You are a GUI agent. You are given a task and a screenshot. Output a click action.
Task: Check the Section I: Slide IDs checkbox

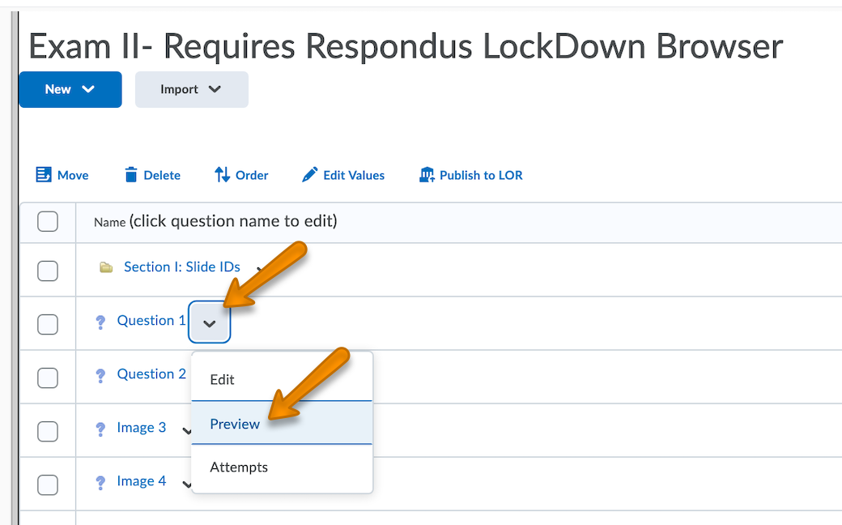tap(48, 271)
